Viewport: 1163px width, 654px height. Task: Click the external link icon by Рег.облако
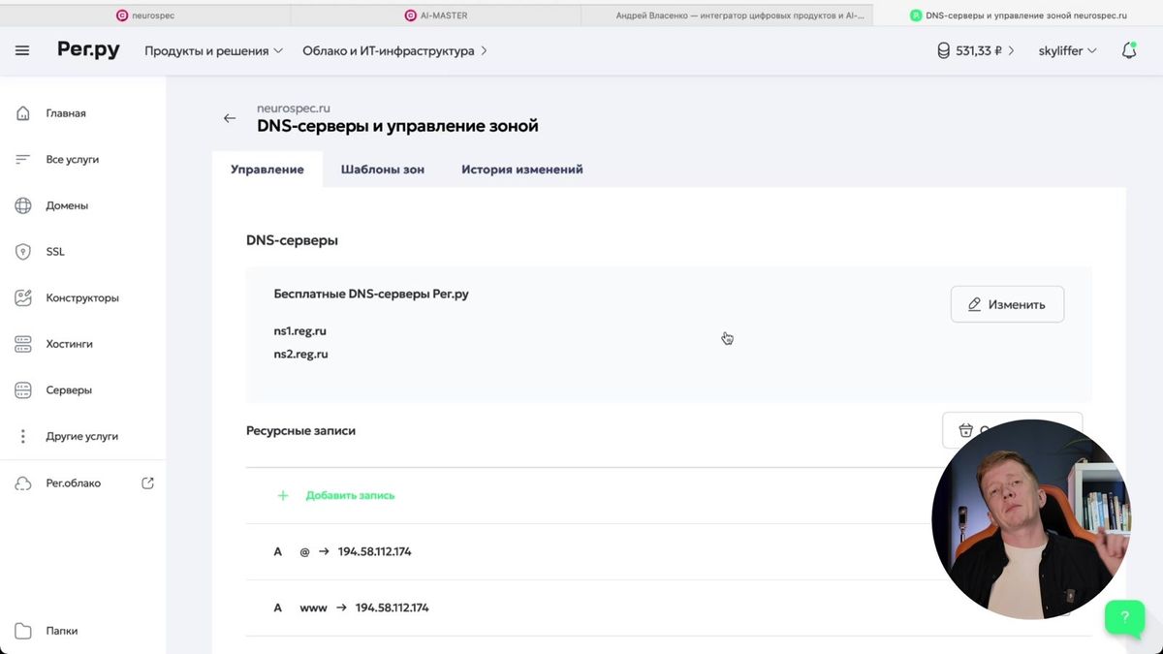147,483
